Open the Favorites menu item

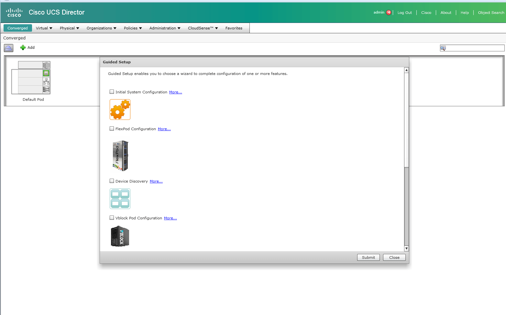pyautogui.click(x=234, y=28)
